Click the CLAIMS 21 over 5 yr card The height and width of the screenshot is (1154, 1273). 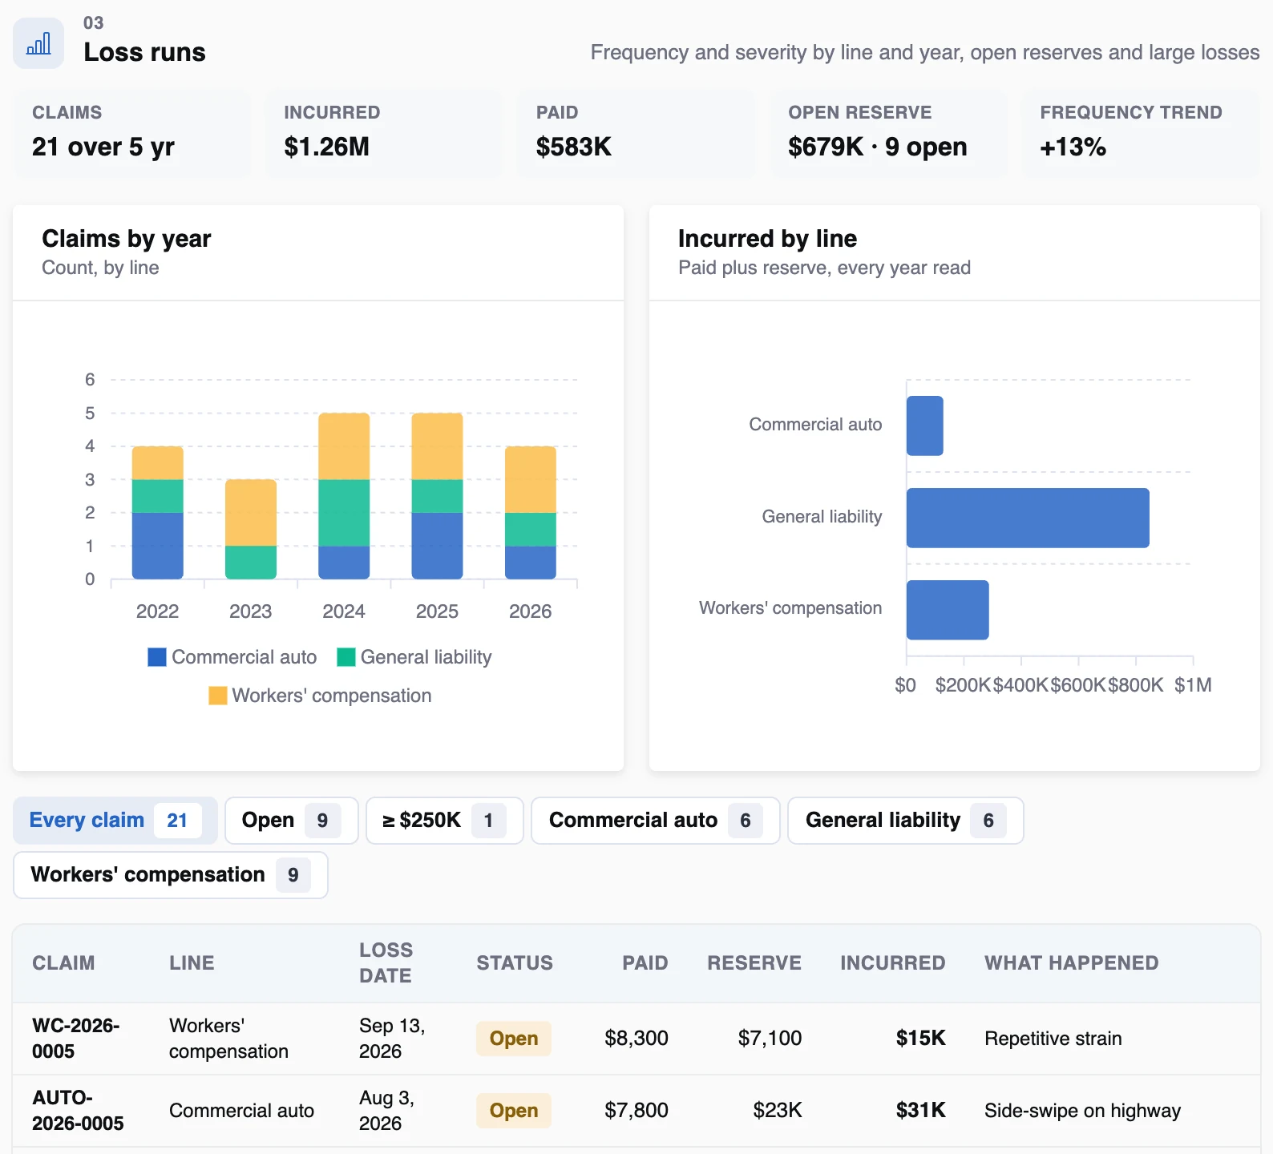pos(132,132)
